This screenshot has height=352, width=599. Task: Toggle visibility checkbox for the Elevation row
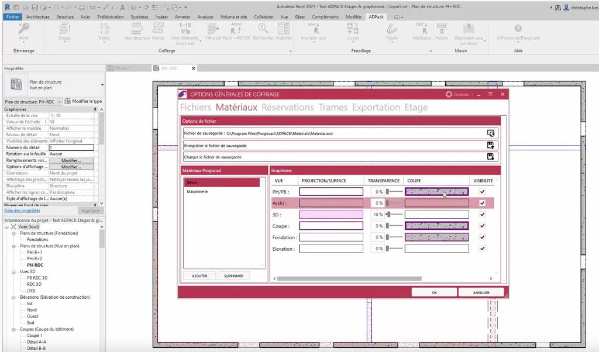482,249
